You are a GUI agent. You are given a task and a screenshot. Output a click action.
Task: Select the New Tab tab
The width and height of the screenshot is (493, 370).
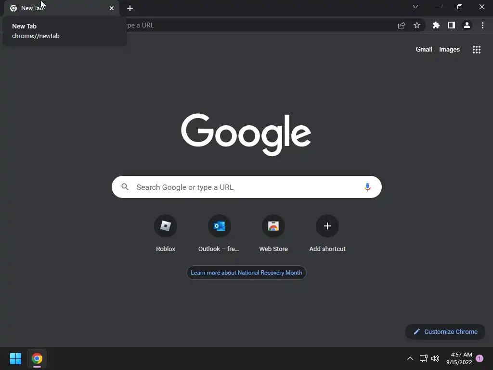tap(61, 8)
